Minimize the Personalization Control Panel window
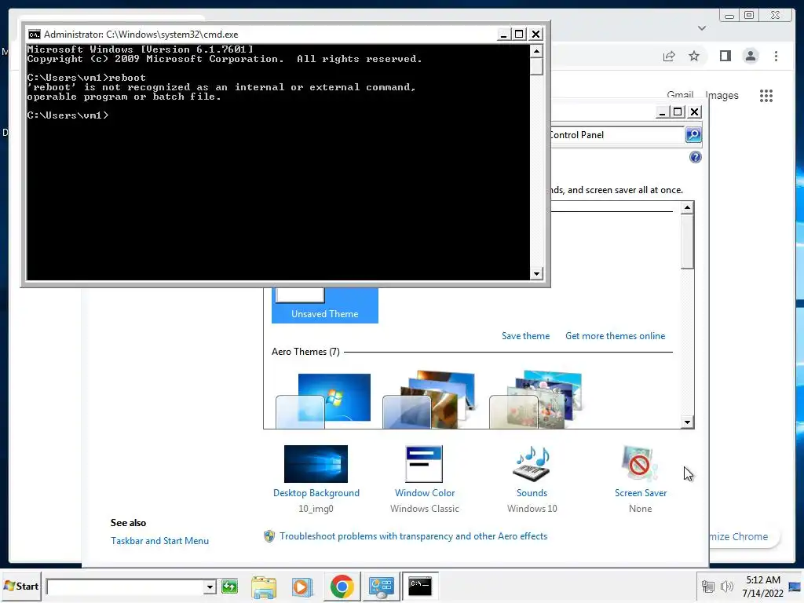 [662, 111]
